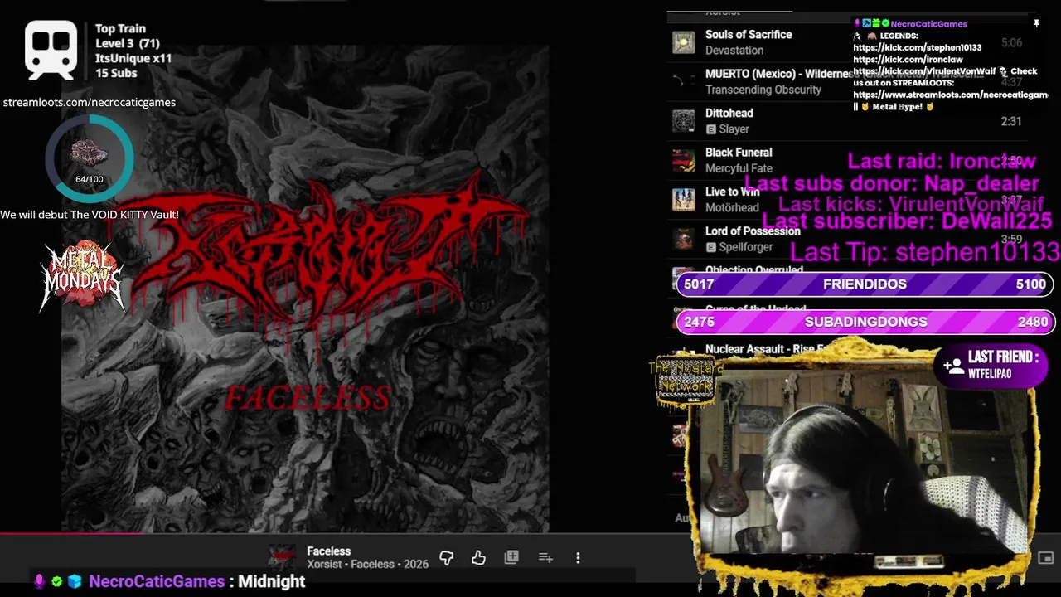Click the loading thumbnail beside MUERTO track
Image resolution: width=1061 pixels, height=597 pixels.
coord(683,81)
